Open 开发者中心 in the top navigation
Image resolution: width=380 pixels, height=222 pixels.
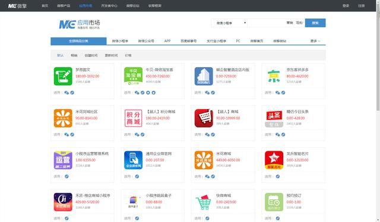(x=109, y=6)
